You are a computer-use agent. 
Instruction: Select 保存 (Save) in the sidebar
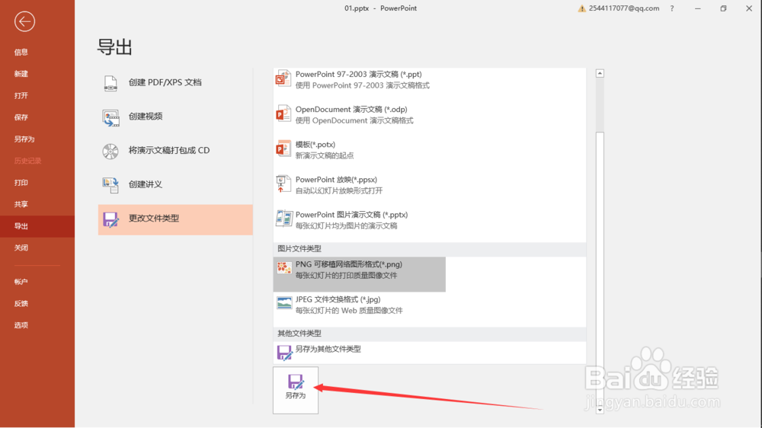pos(21,117)
